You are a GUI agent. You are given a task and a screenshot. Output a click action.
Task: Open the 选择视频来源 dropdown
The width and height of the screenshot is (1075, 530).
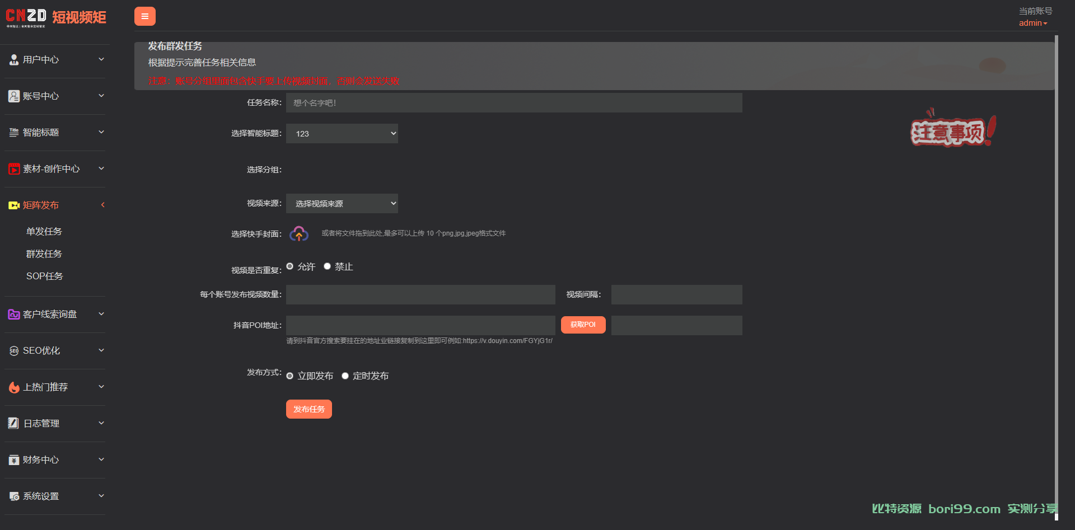click(342, 204)
